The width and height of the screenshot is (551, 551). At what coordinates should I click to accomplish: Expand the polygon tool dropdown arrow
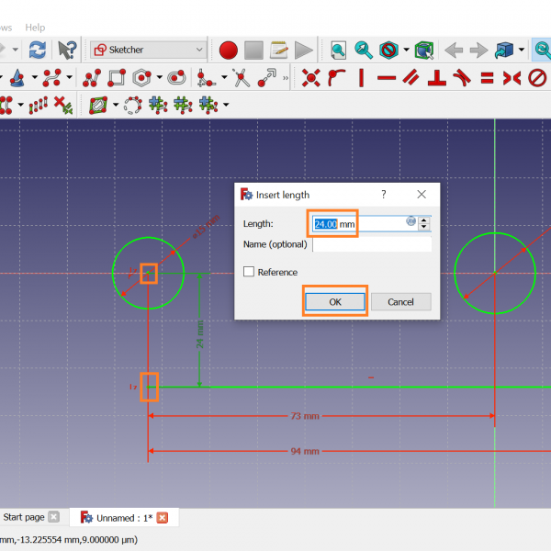[159, 78]
